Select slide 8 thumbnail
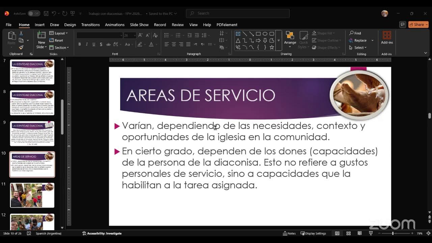The image size is (432, 243). point(32,103)
